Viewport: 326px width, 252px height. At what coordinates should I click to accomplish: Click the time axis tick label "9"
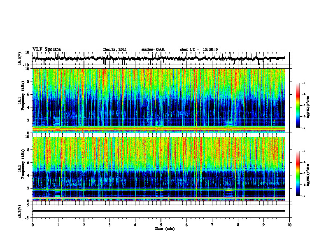(263, 225)
